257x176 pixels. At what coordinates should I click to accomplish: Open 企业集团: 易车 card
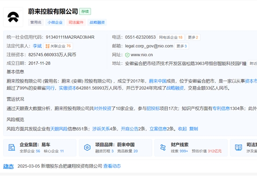pyautogui.click(x=40, y=148)
